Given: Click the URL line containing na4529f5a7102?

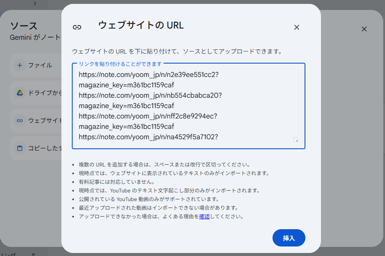Looking at the screenshot, I should (x=148, y=137).
